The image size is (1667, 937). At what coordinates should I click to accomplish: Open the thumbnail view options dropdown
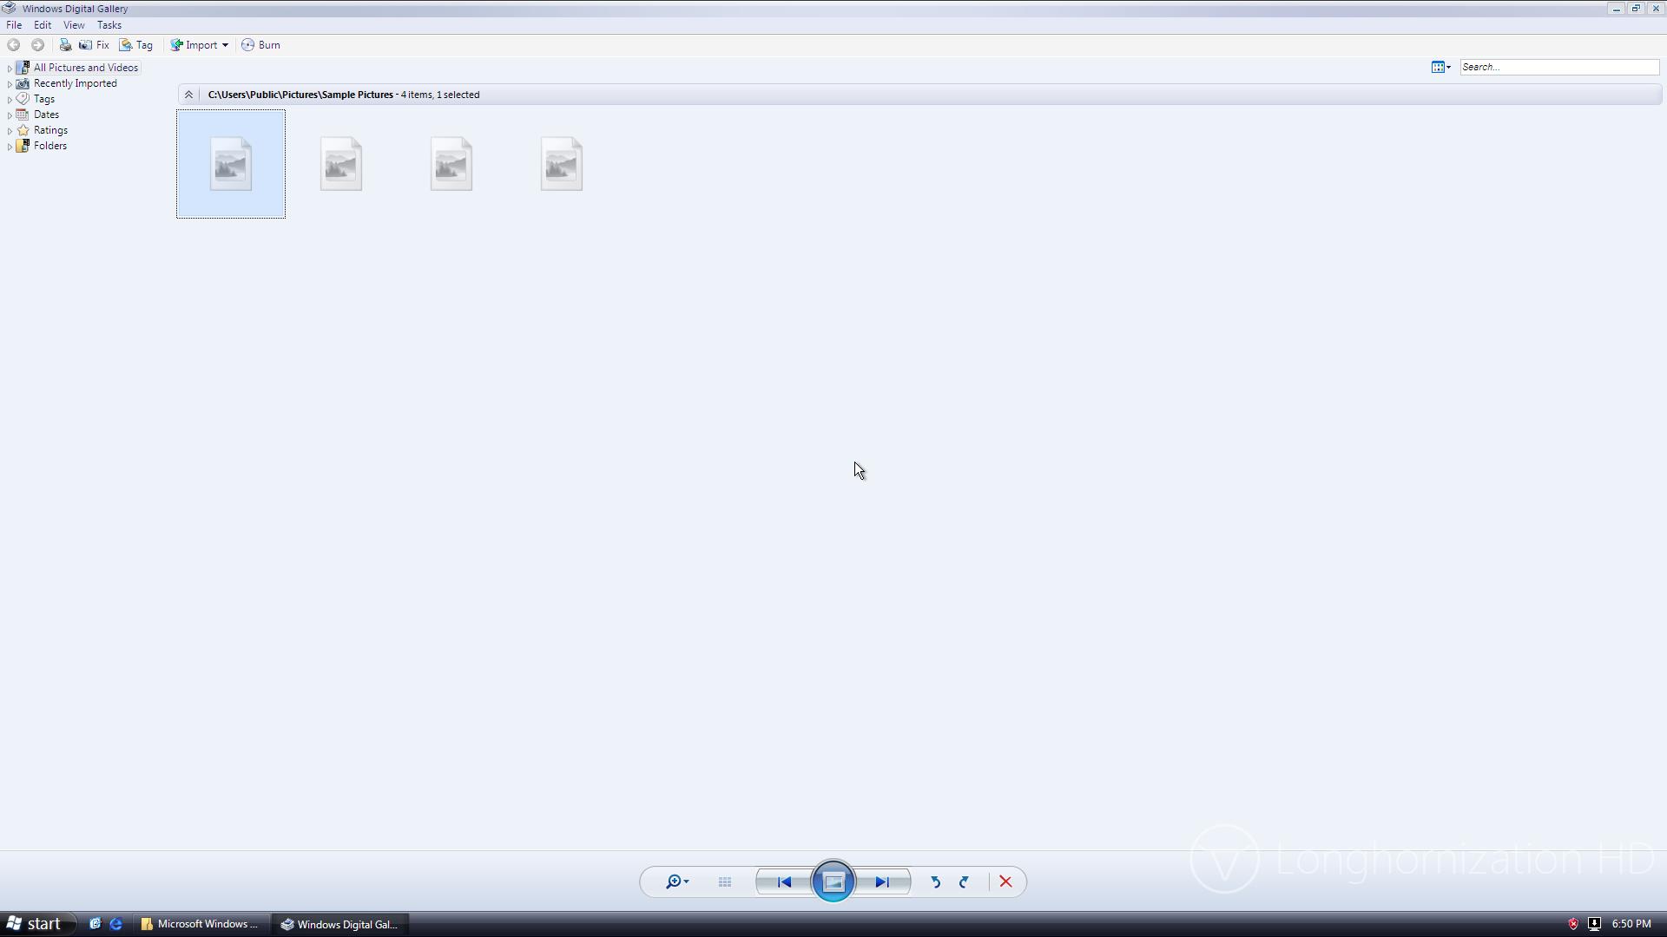1441,67
